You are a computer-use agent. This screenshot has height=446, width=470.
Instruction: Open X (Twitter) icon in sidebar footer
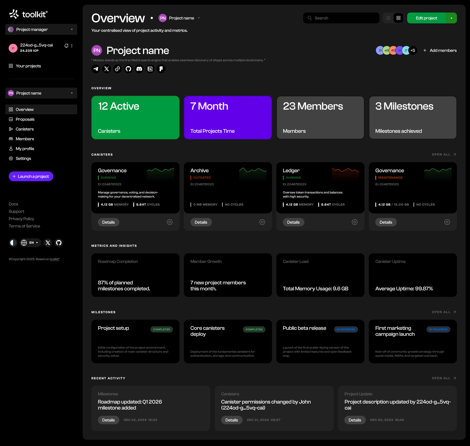[x=48, y=243]
